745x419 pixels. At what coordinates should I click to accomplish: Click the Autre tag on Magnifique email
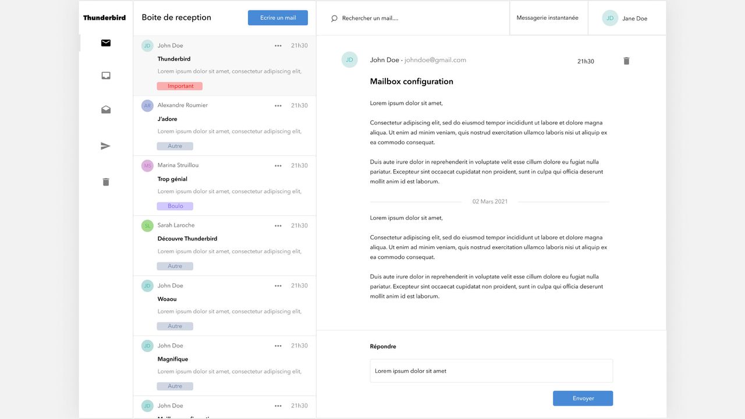point(175,386)
